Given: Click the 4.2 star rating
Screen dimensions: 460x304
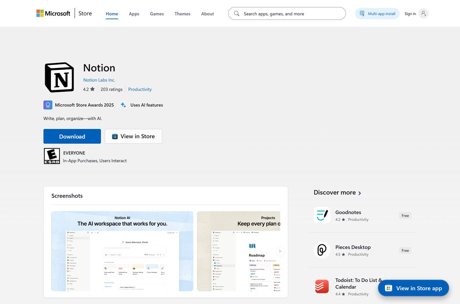Looking at the screenshot, I should (89, 89).
